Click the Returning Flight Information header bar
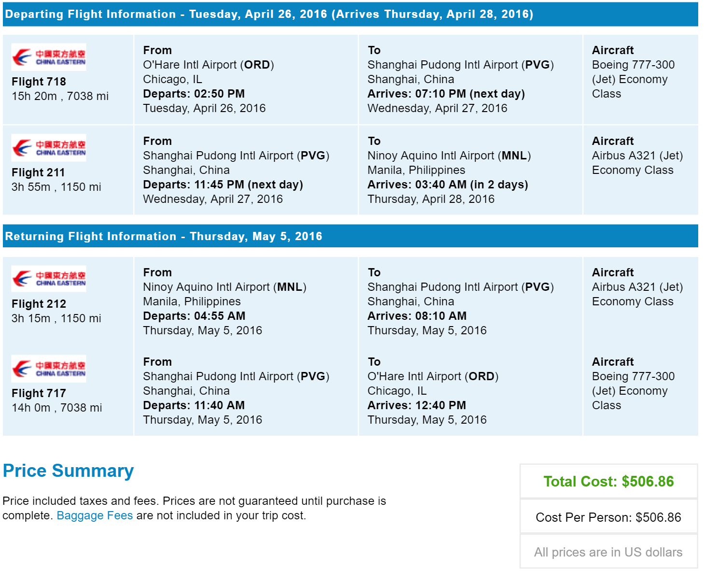 coord(351,236)
